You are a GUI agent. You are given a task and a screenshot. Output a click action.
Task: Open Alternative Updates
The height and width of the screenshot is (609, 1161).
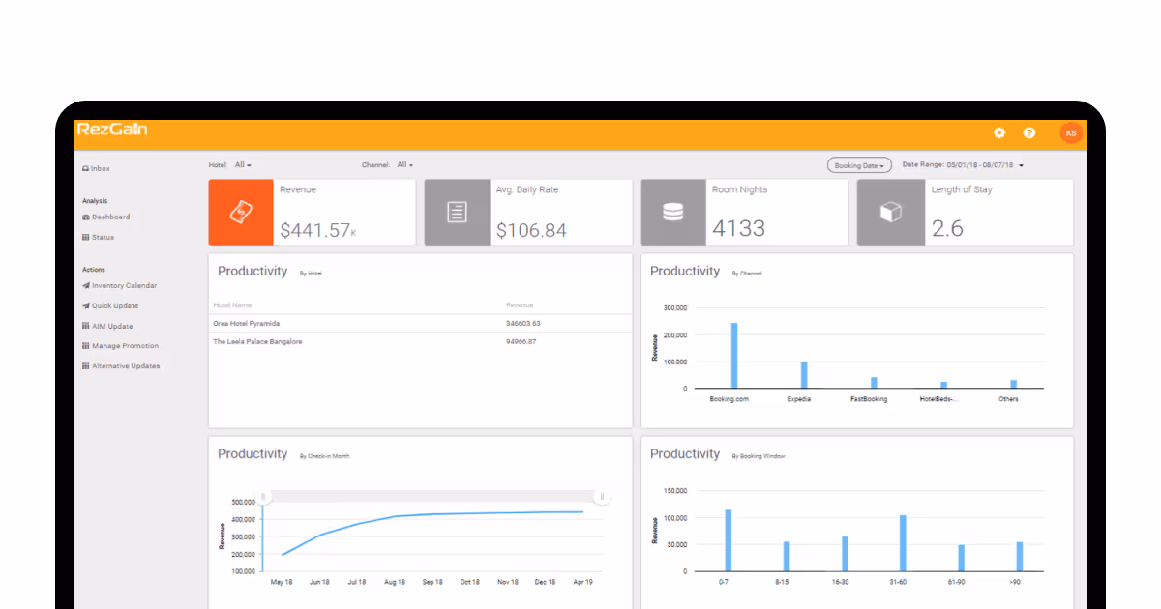tap(122, 366)
